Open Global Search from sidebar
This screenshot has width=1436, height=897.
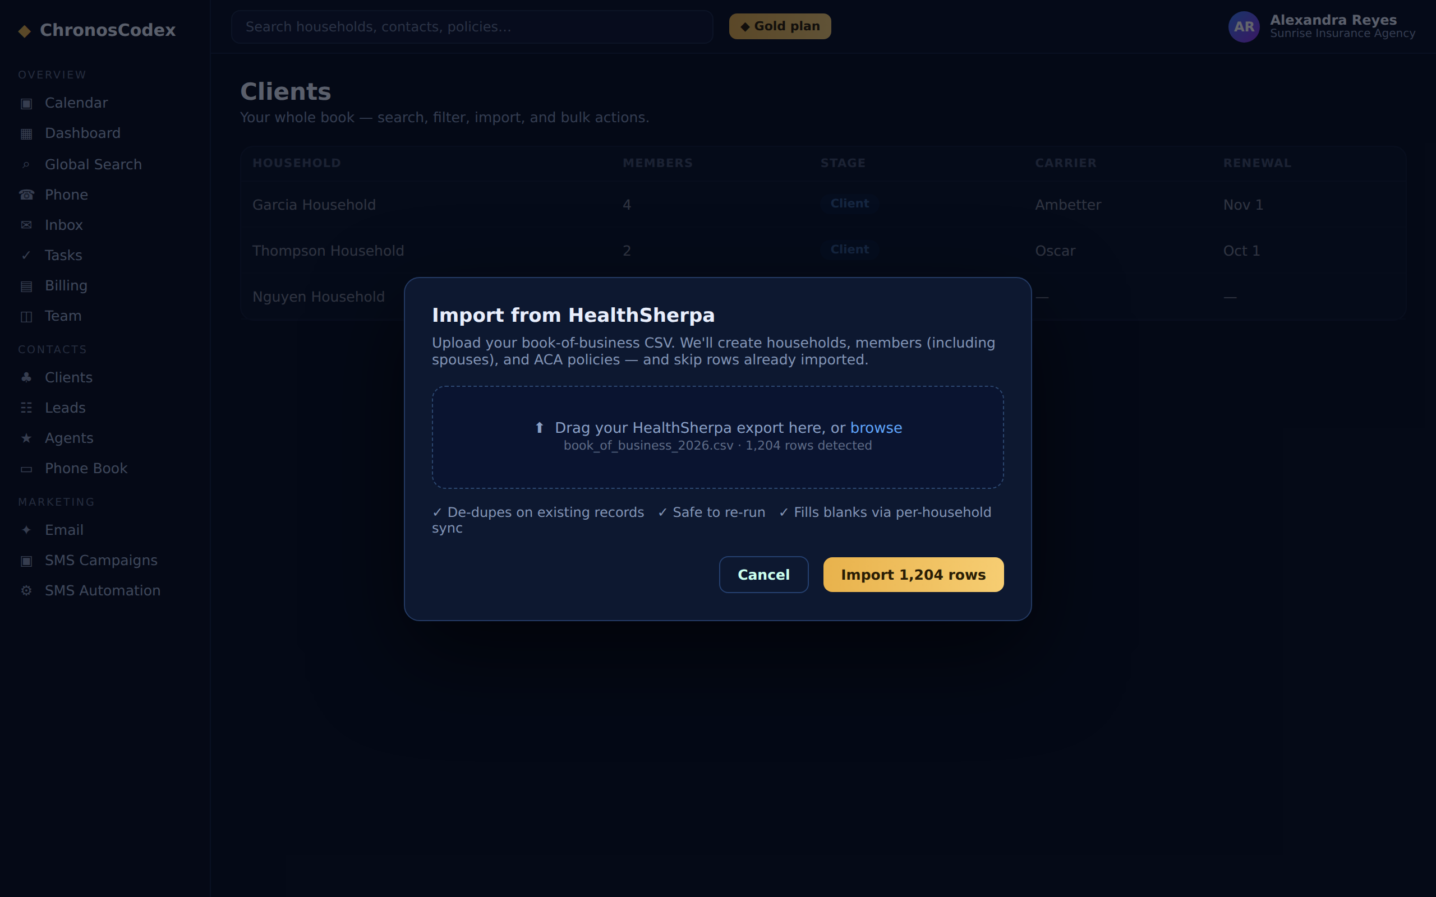pyautogui.click(x=93, y=164)
